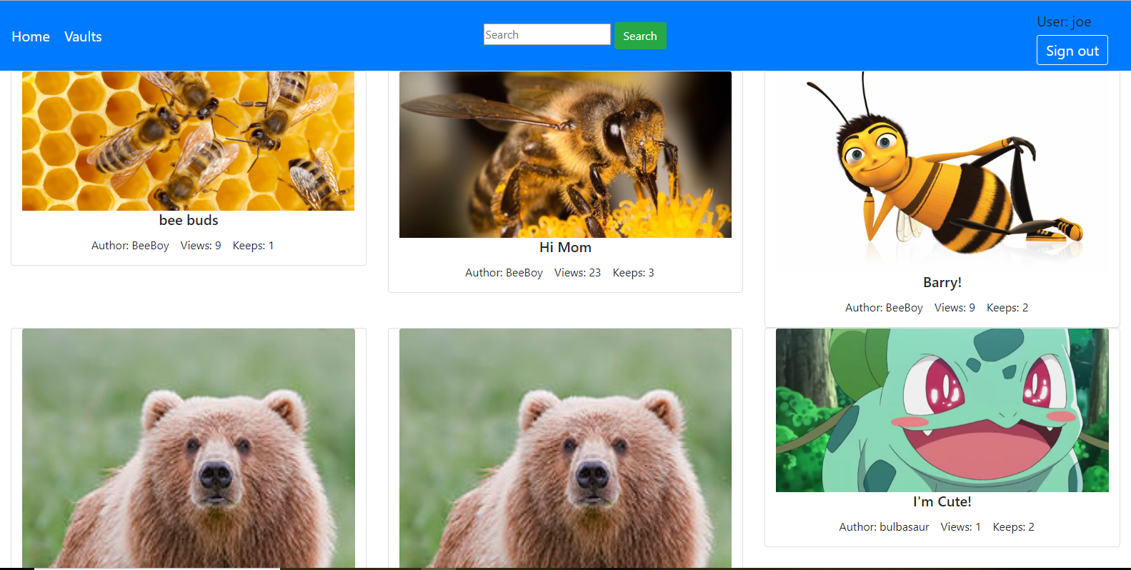Open the Bulbasaur "I'm Cute!" image
This screenshot has width=1131, height=570.
click(942, 410)
